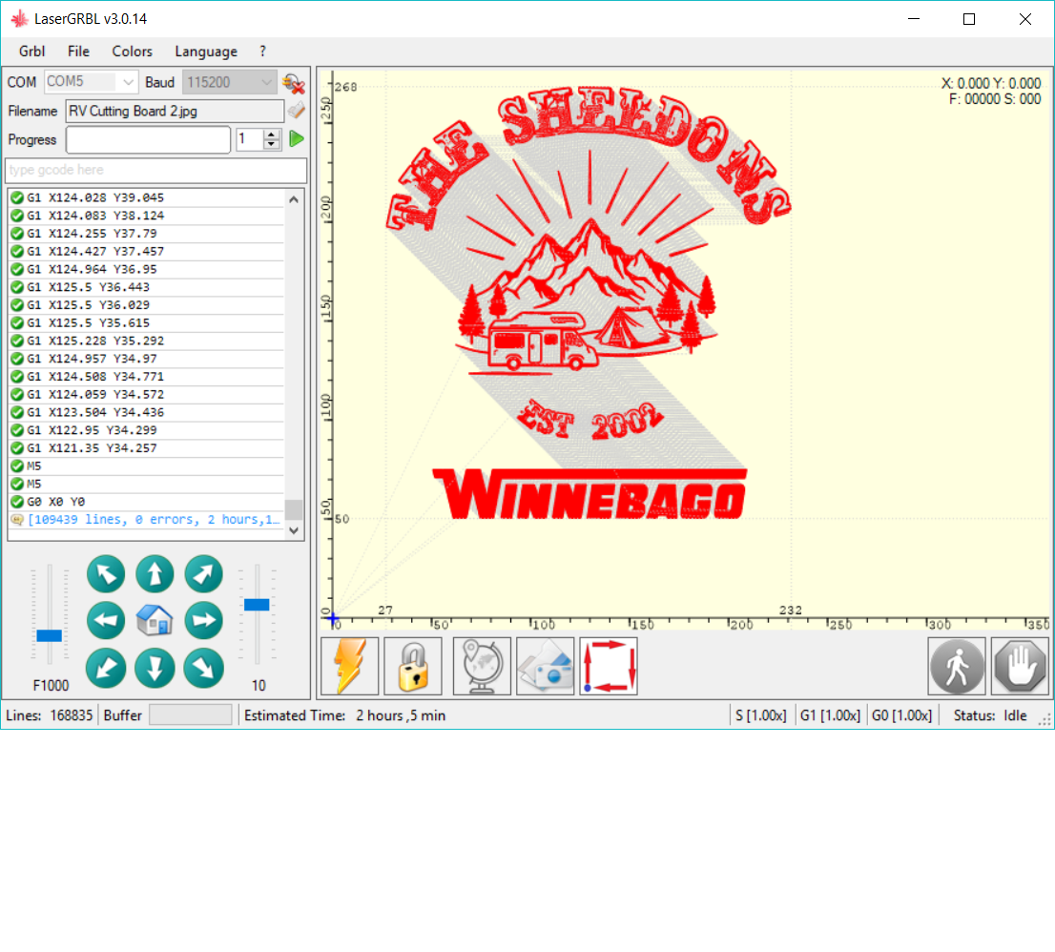Screen dimensions: 1055x952
Task: Click the gcode list scrollbar thumb
Action: [294, 509]
